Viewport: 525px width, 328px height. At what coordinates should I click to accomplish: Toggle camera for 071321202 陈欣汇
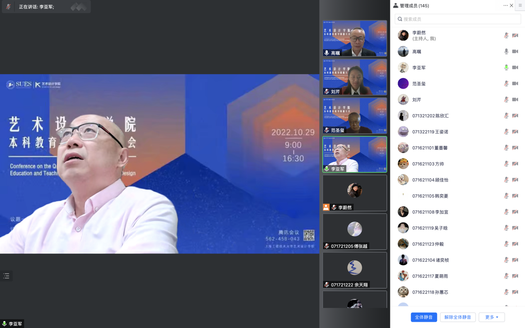click(x=515, y=116)
